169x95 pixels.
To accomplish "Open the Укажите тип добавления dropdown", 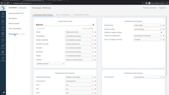I will 148,36.
